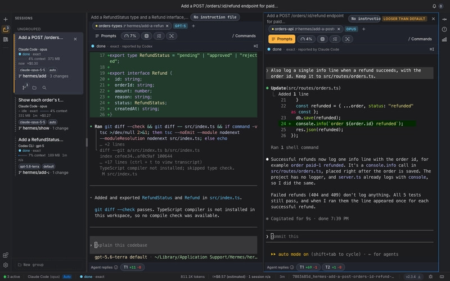Click 'No instruction file' badge in left pane
The image size is (450, 281).
(x=215, y=17)
